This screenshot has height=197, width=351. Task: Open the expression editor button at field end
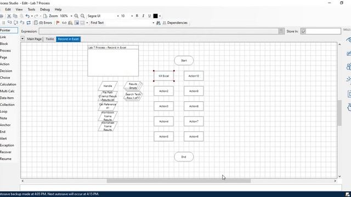click(x=281, y=31)
